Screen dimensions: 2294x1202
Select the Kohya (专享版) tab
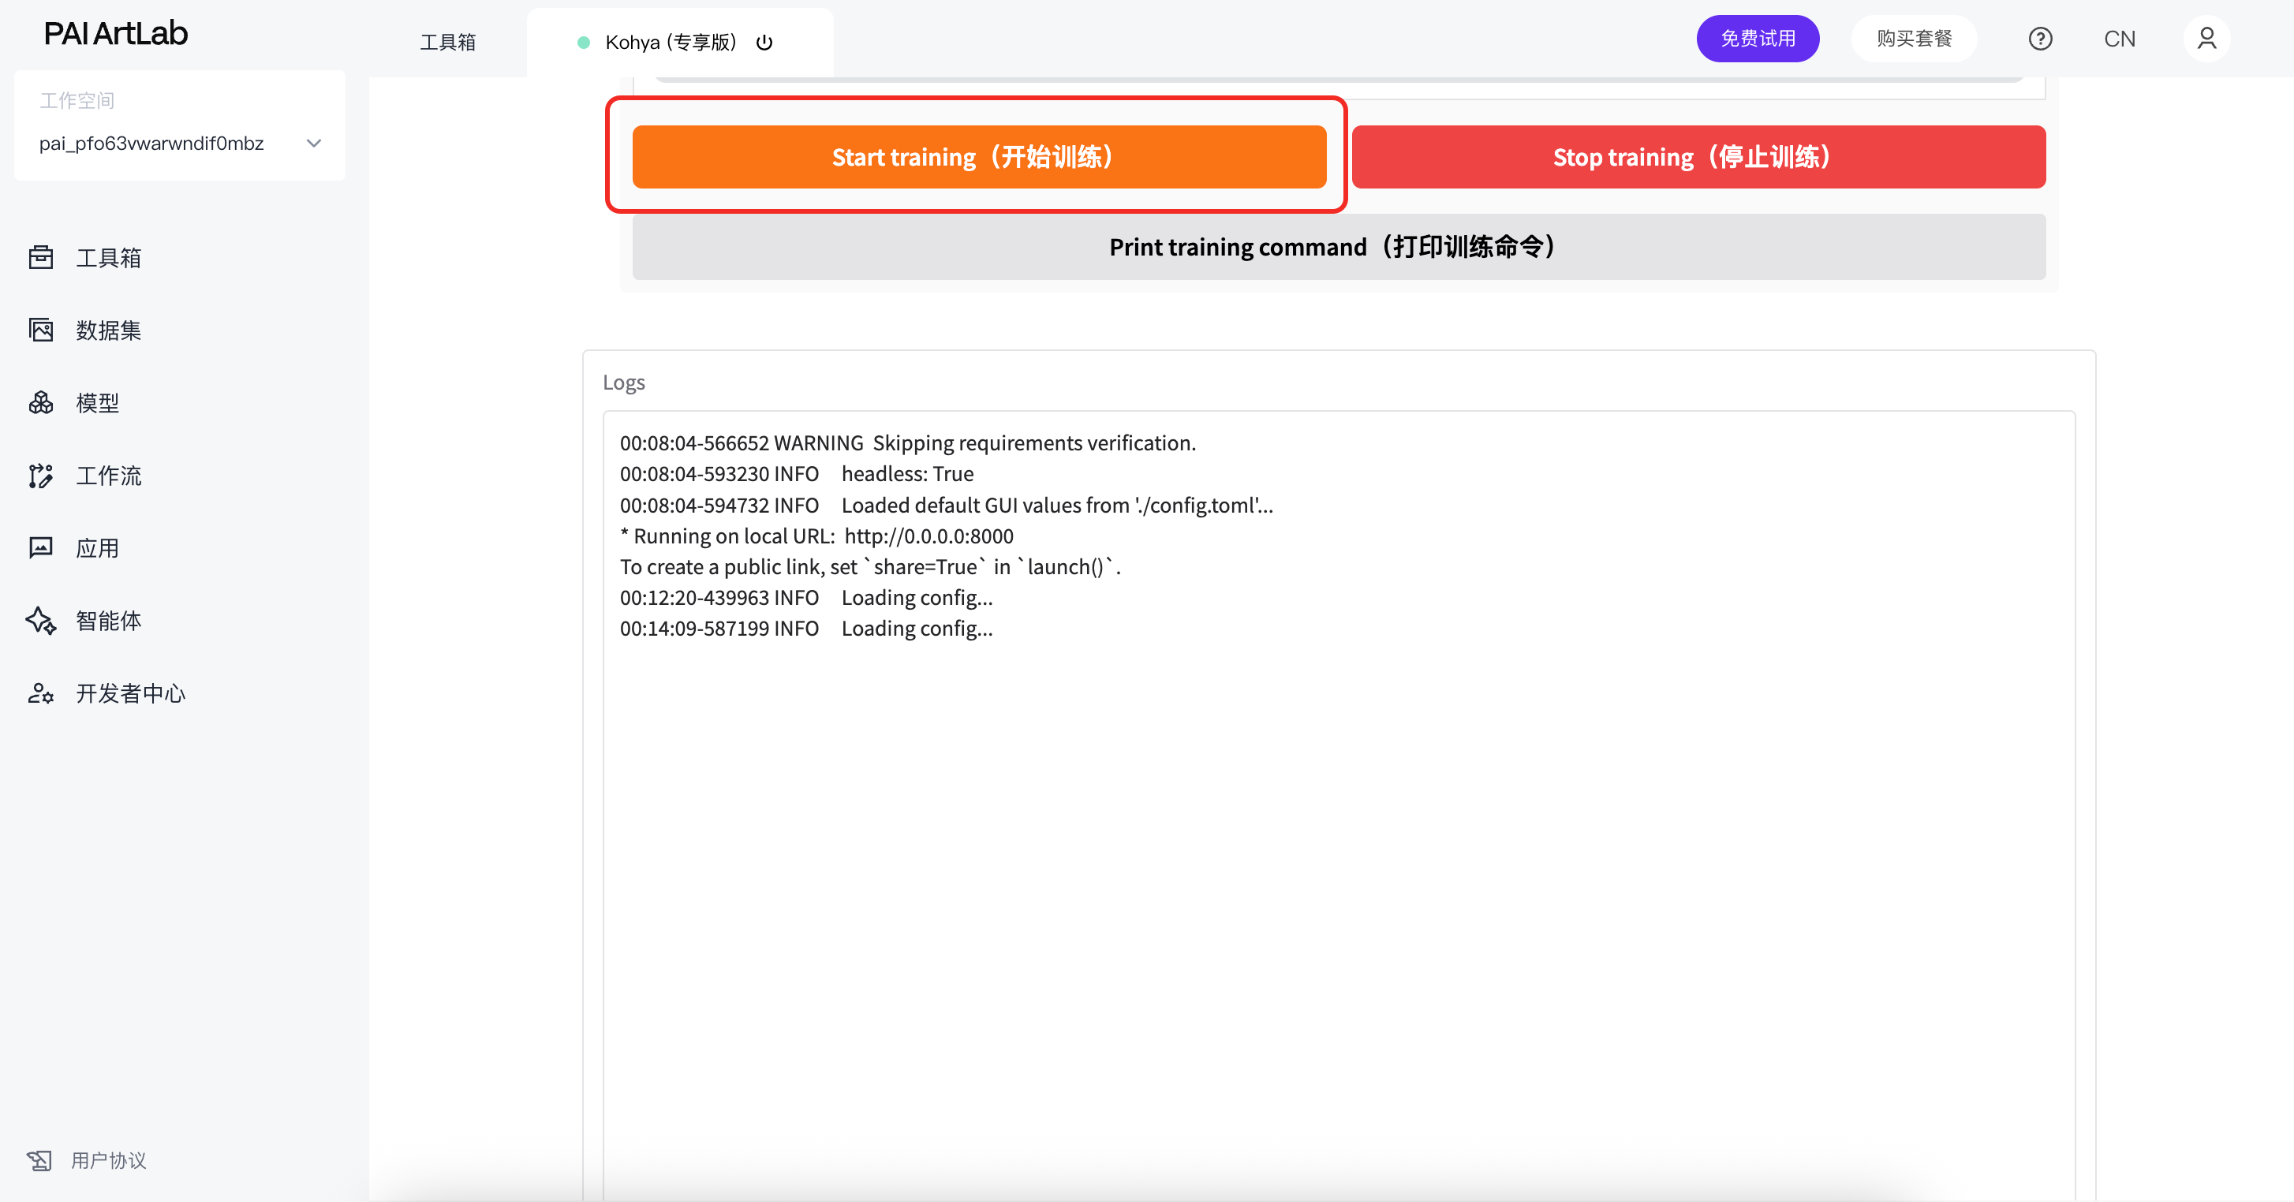[671, 43]
